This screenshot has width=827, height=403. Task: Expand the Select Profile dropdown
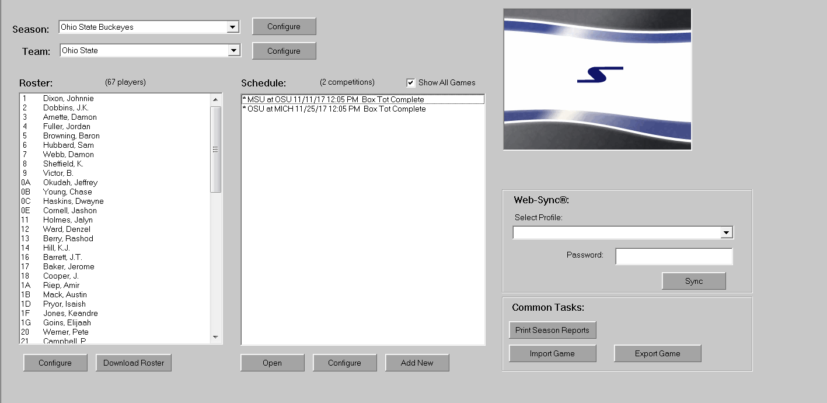(726, 232)
